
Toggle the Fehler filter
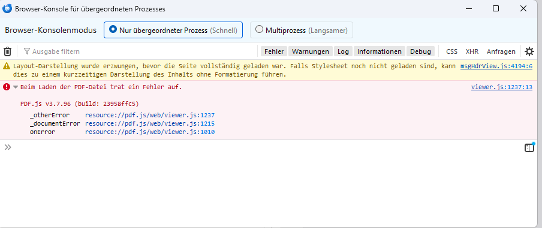(274, 51)
